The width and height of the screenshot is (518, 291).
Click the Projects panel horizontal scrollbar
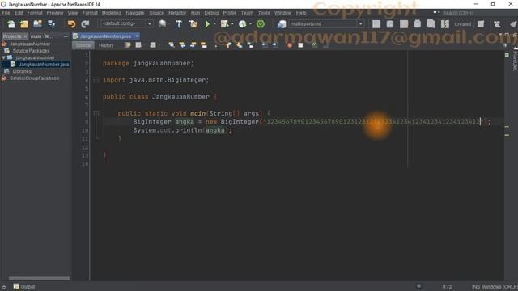39,278
